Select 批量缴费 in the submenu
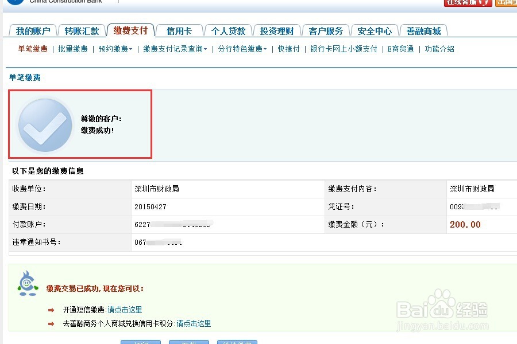 [72, 49]
